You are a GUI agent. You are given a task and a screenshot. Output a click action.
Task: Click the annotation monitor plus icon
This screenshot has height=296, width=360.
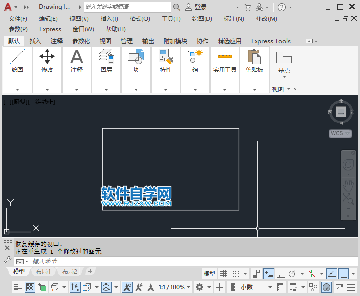click(x=220, y=287)
